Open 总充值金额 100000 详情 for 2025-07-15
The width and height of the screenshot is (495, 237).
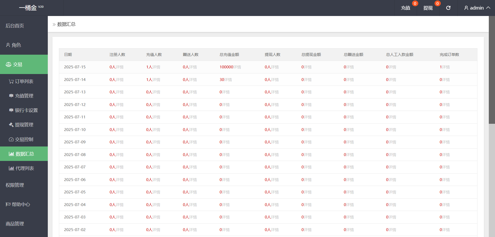click(237, 67)
